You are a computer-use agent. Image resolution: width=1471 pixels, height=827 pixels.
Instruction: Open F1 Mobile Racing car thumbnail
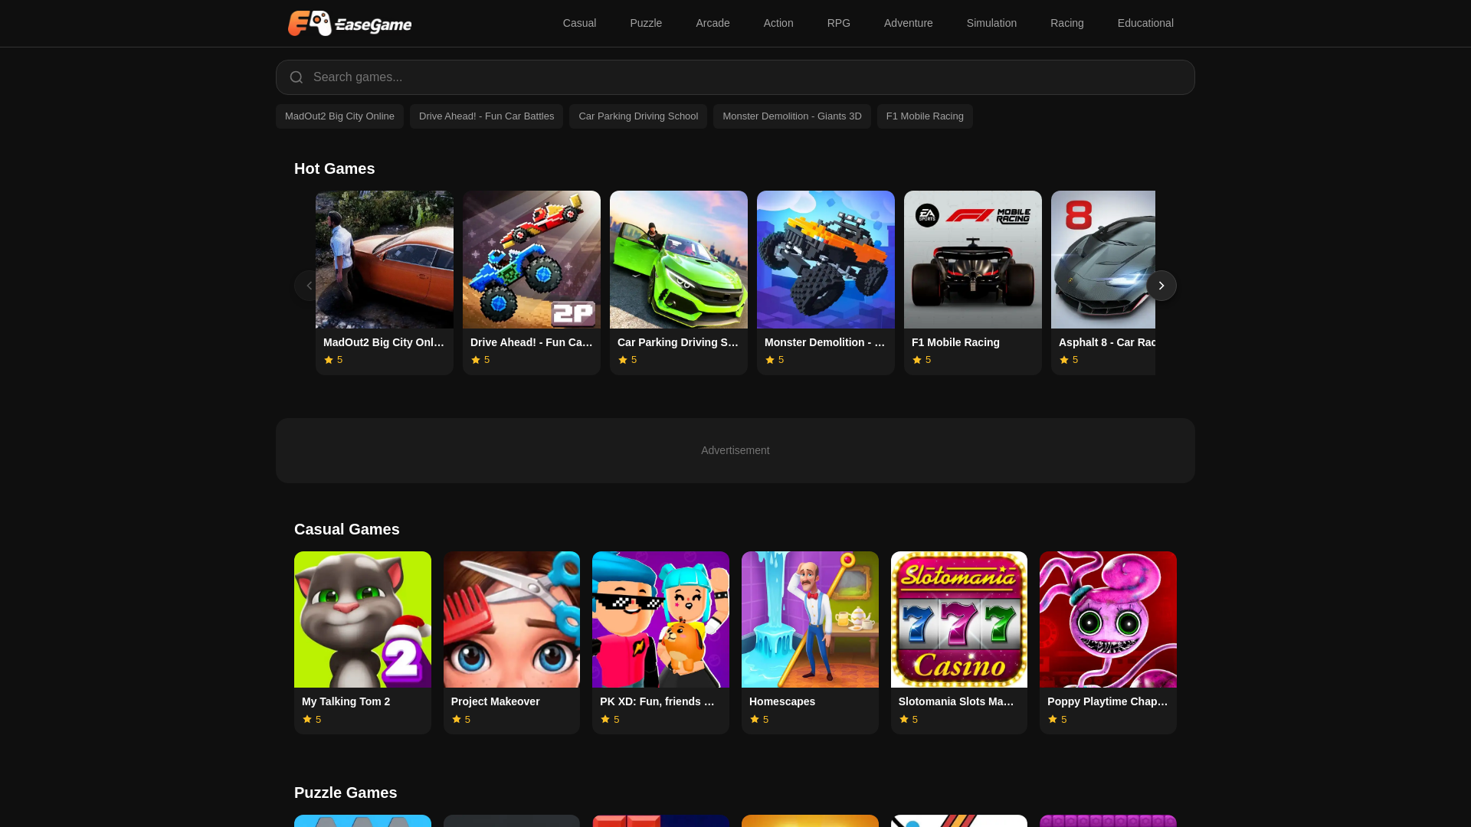tap(973, 260)
